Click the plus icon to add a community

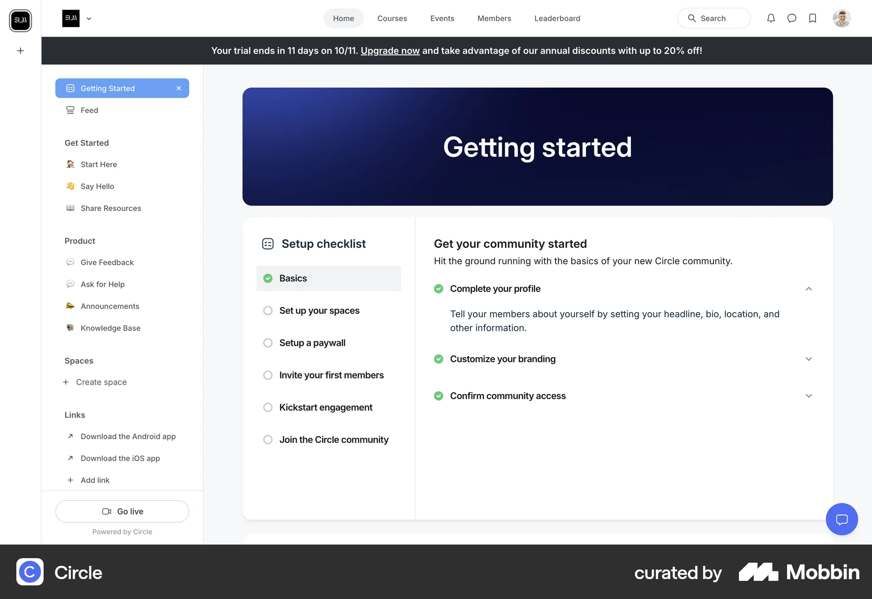click(x=20, y=50)
